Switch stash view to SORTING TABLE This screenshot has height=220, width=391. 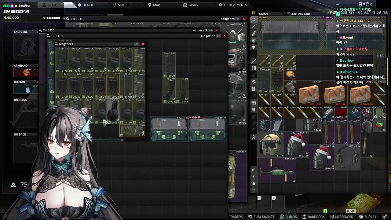point(299,14)
